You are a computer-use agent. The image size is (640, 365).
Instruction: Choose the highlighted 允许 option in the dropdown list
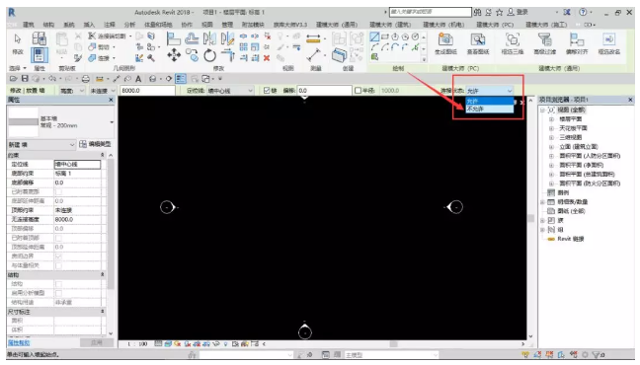[x=490, y=102]
